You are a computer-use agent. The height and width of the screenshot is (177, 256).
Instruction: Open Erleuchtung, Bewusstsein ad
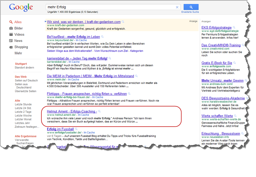pyautogui.click(x=221, y=134)
